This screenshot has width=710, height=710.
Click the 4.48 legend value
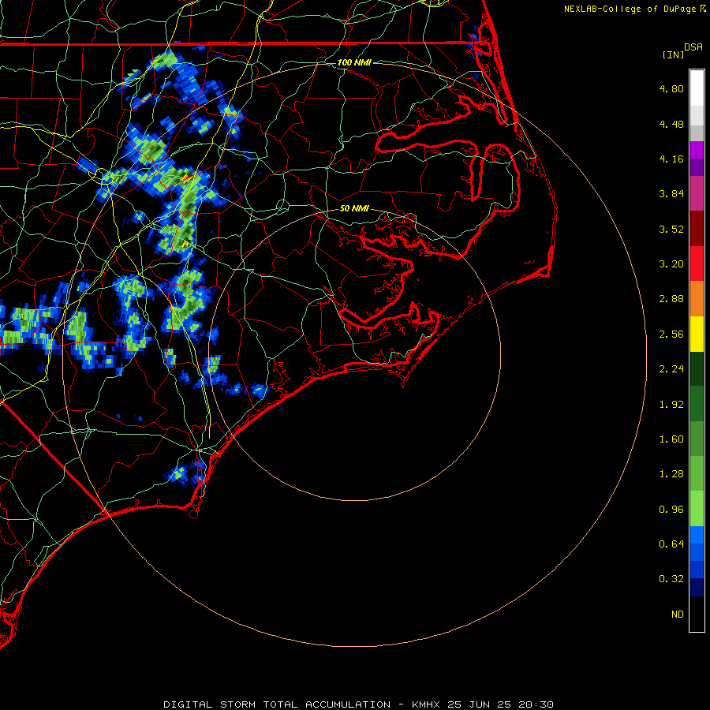671,124
